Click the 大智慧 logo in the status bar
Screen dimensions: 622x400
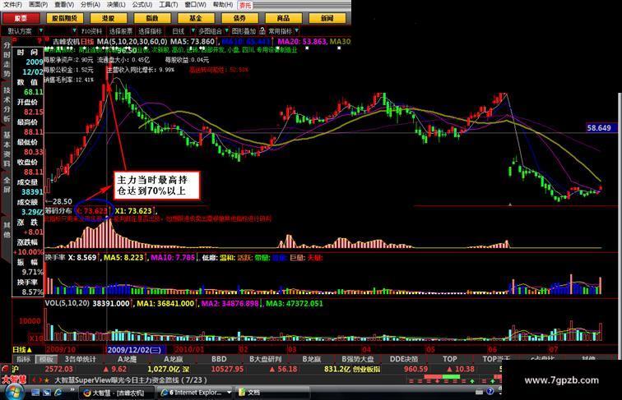point(14,379)
